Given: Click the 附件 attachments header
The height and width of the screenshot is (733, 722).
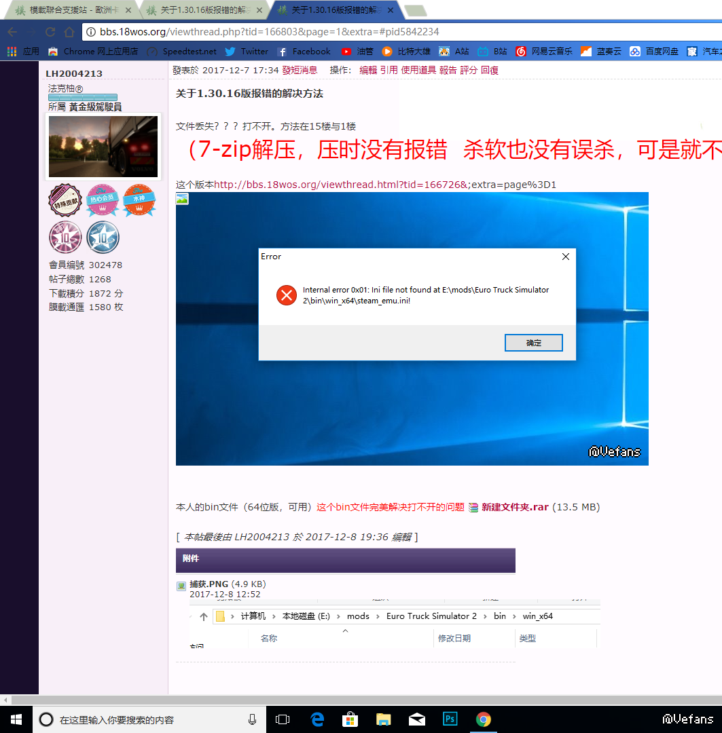Looking at the screenshot, I should [345, 560].
